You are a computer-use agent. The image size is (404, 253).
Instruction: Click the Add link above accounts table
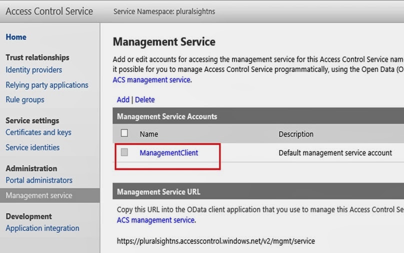[123, 99]
